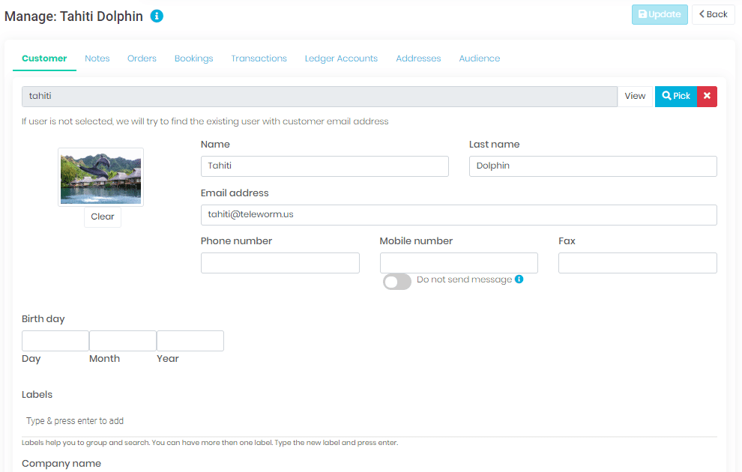742x472 pixels.
Task: Switch to the Audience tab
Action: click(479, 58)
